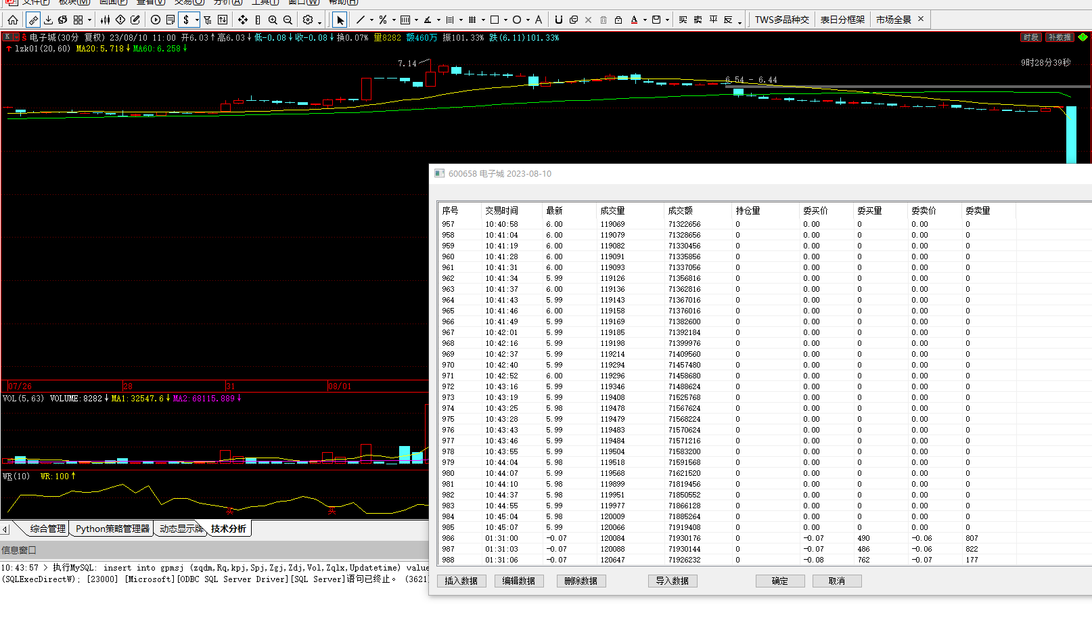This screenshot has width=1092, height=622.
Task: Open the settings gear dropdown arrow
Action: click(x=319, y=21)
